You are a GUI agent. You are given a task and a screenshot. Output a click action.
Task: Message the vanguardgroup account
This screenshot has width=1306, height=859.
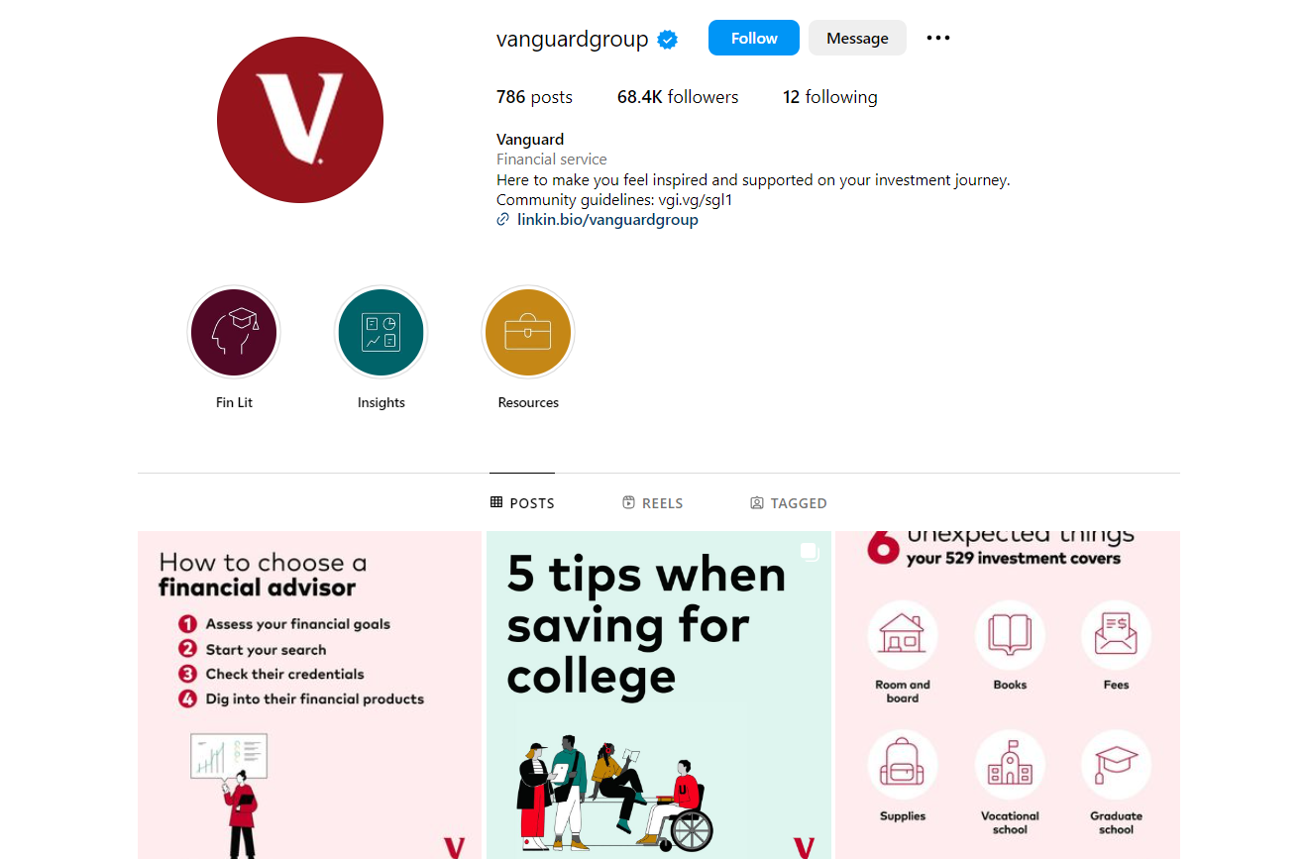point(857,38)
